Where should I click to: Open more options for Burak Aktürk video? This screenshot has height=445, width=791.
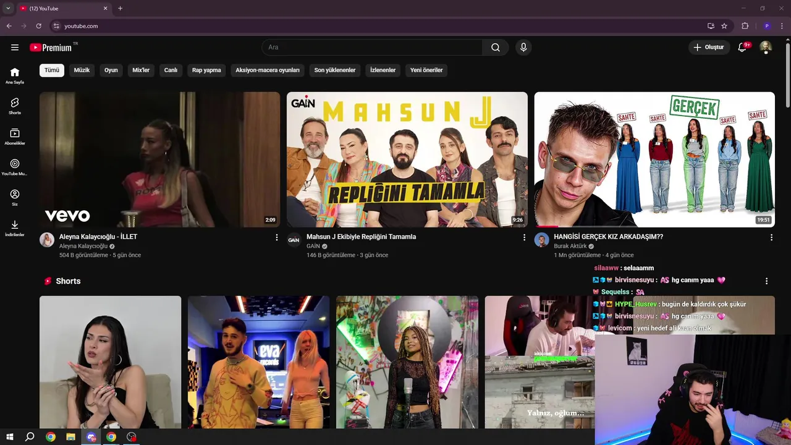tap(771, 237)
